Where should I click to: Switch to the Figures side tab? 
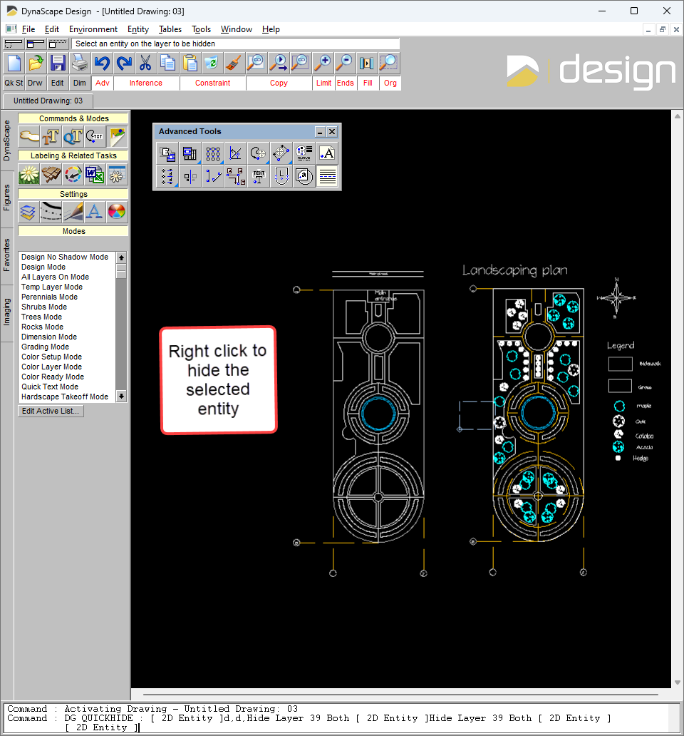(x=7, y=197)
